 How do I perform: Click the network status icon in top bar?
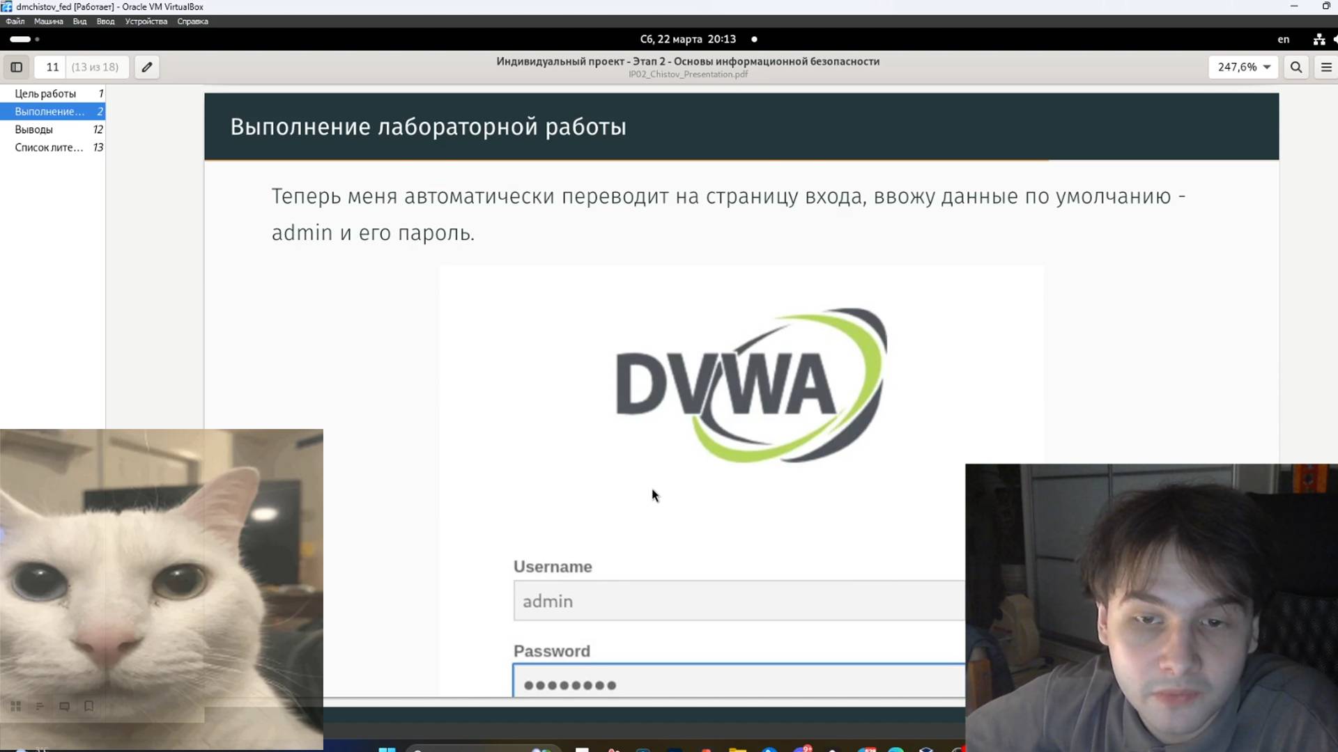[x=1318, y=40]
